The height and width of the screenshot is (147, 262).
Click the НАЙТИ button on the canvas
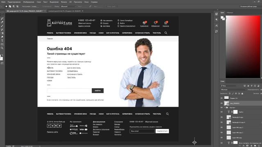tap(97, 91)
